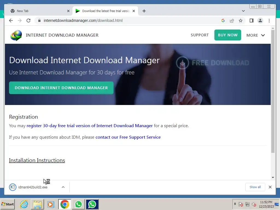Open Windows Explorer folder on taskbar
280x210 pixels.
point(37,204)
